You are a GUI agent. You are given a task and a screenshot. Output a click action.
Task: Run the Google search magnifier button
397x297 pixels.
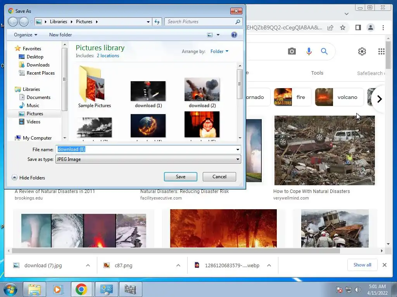pyautogui.click(x=324, y=51)
